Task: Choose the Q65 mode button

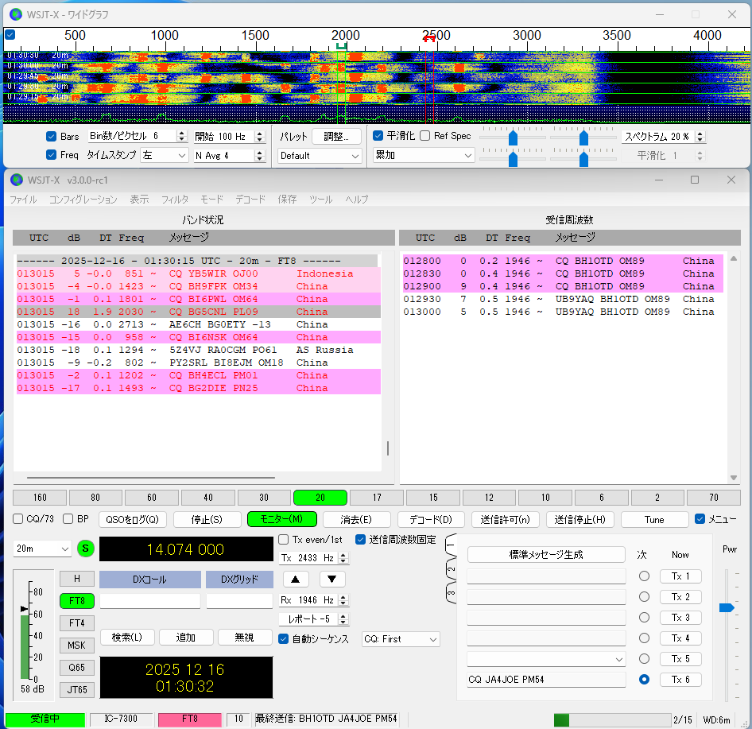Action: pos(77,668)
